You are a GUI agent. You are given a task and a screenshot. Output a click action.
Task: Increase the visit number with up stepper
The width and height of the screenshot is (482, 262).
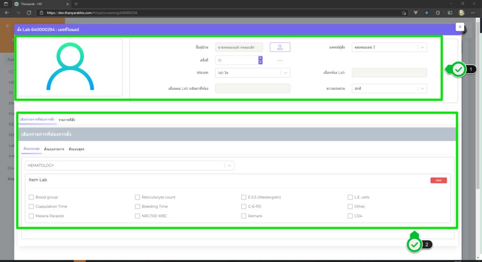tap(260, 58)
